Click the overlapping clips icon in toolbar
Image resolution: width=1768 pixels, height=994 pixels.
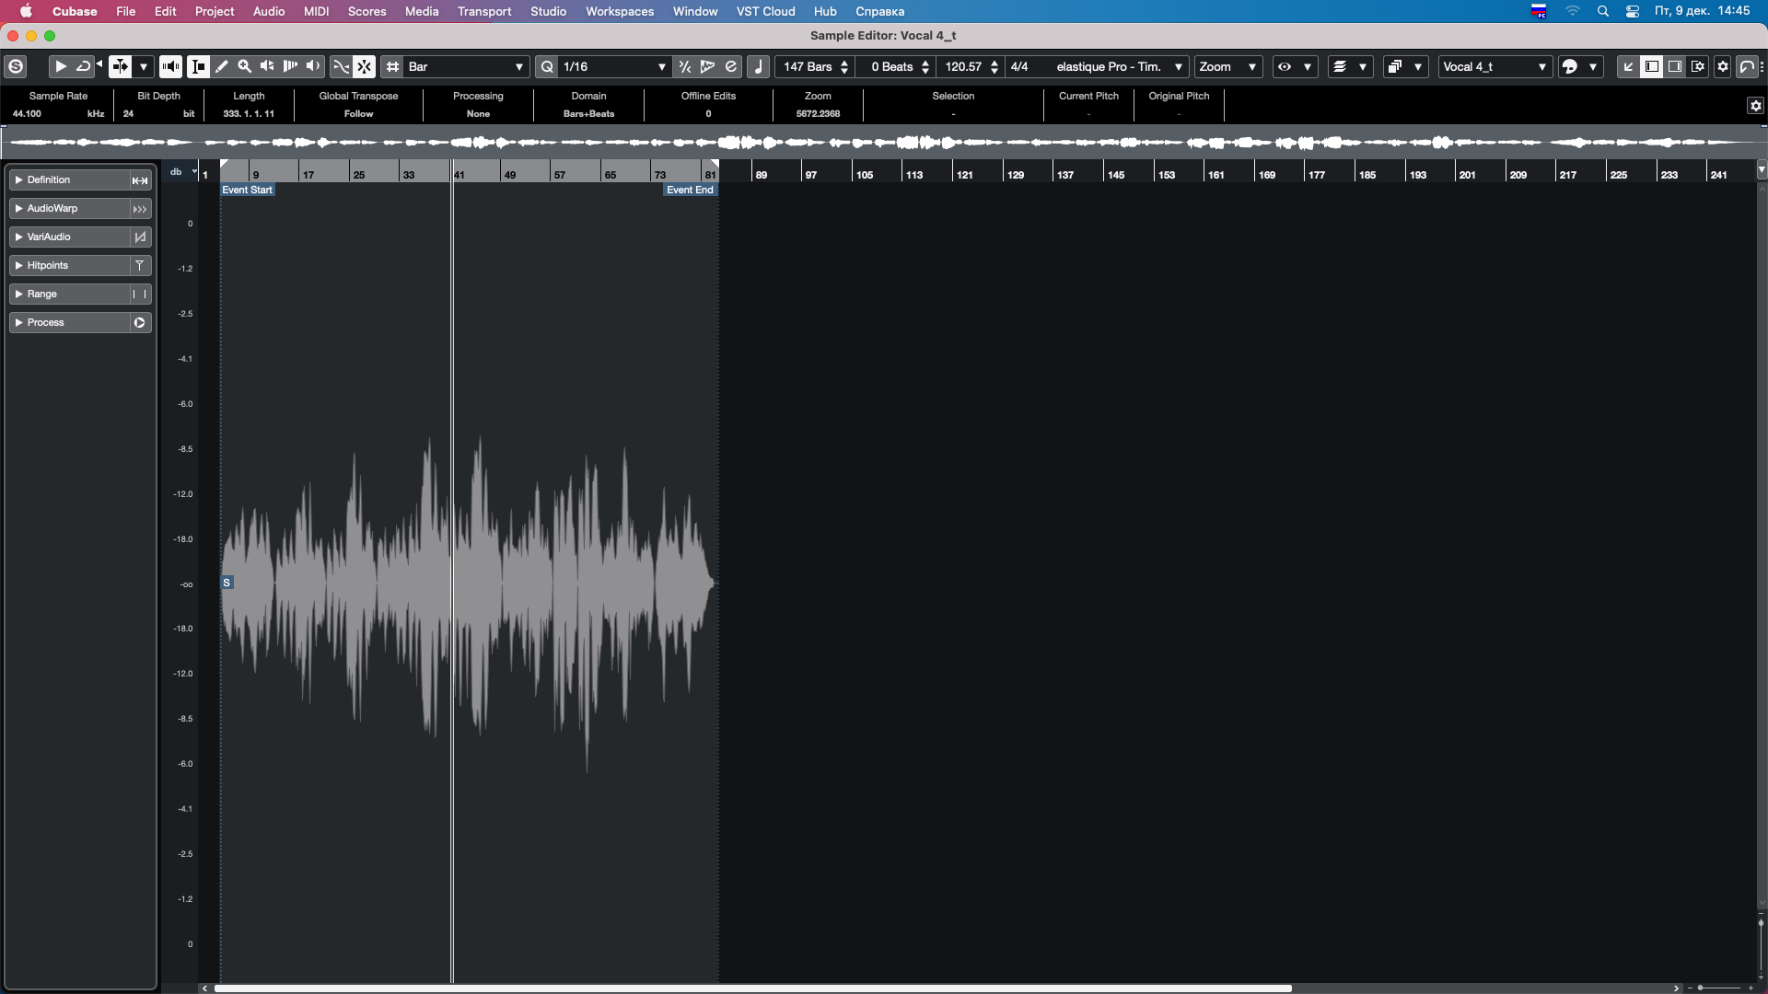tap(1395, 66)
